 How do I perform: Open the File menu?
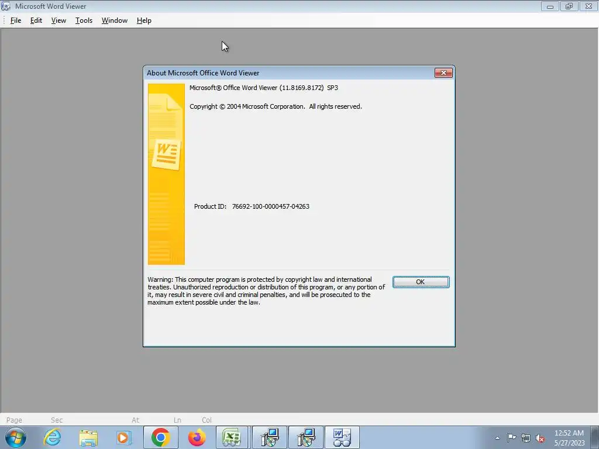point(16,20)
